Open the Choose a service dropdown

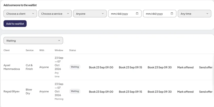[x=55, y=14]
